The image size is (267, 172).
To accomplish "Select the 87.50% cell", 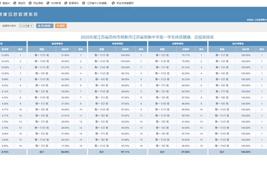I will (x=186, y=98).
